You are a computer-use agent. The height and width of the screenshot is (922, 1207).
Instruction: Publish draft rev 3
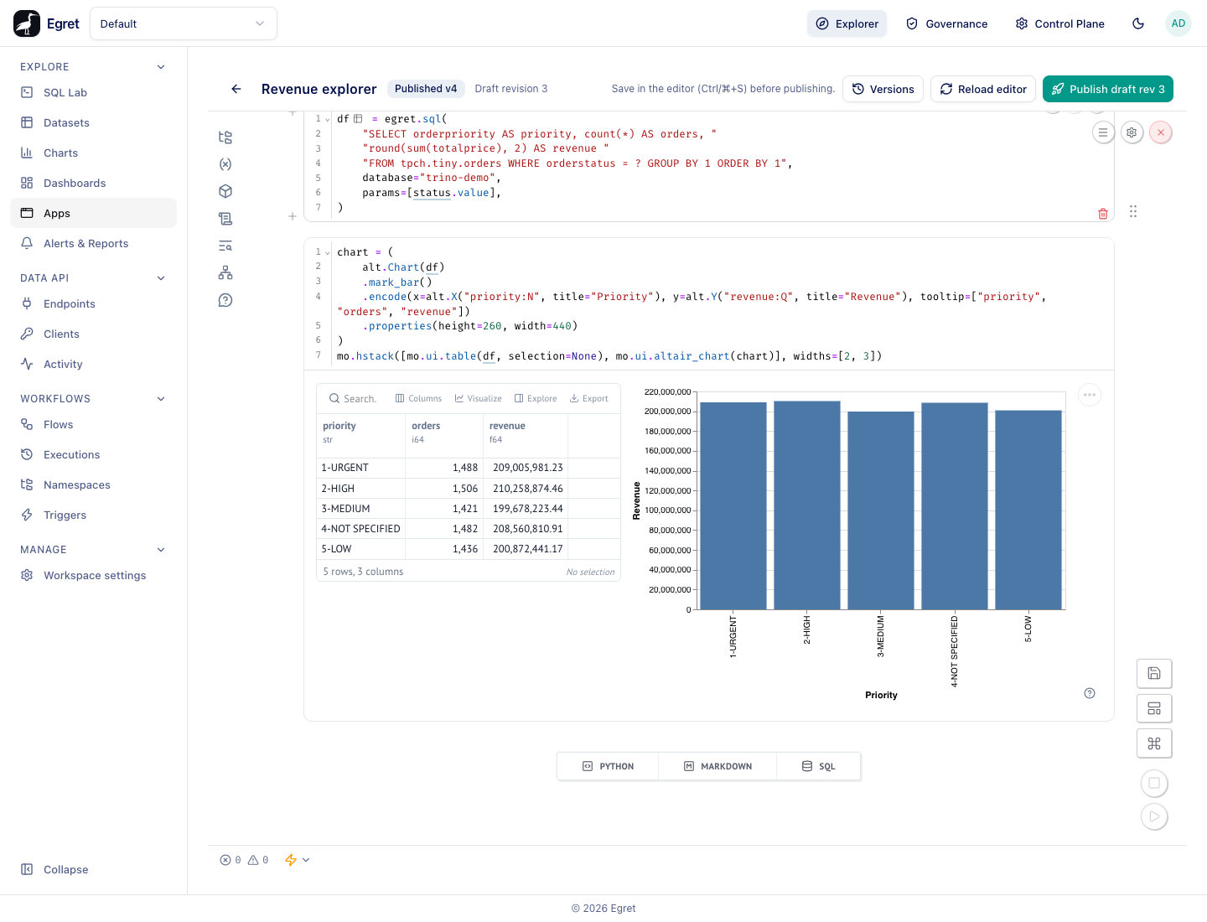(x=1108, y=89)
